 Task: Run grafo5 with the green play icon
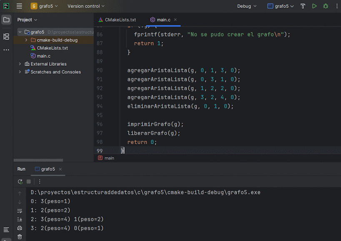pyautogui.click(x=314, y=6)
